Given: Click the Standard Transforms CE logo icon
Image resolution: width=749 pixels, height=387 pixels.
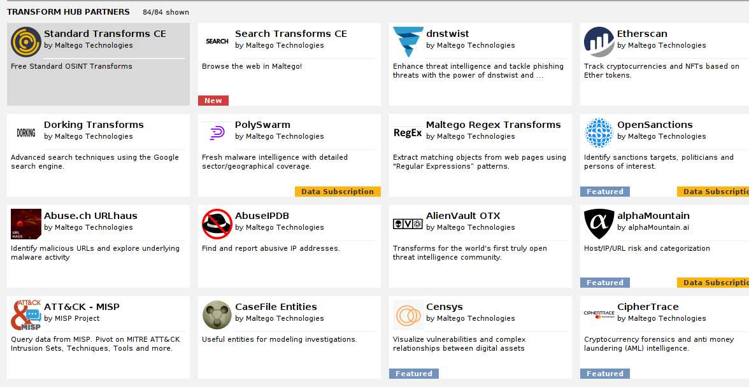Looking at the screenshot, I should pyautogui.click(x=25, y=42).
